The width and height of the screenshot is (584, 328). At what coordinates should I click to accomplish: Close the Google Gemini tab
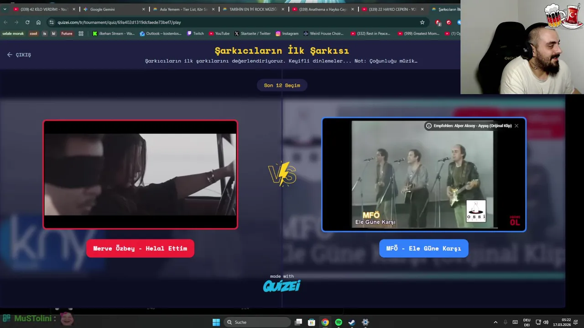click(144, 9)
